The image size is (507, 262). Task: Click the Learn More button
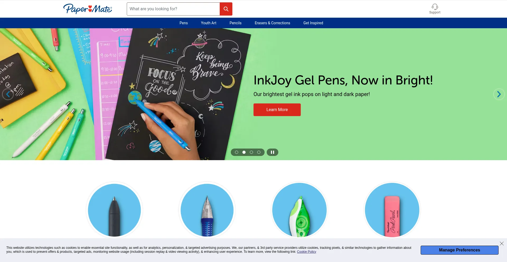277,110
